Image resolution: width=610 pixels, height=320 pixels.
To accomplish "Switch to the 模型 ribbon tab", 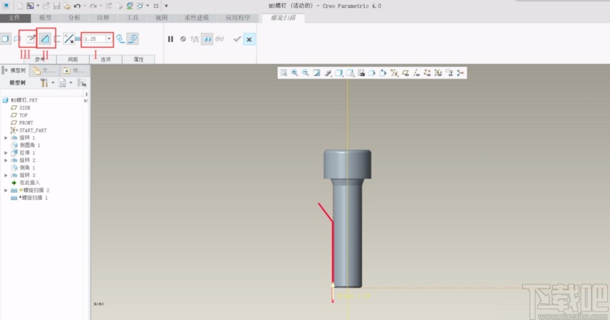I will tap(46, 18).
